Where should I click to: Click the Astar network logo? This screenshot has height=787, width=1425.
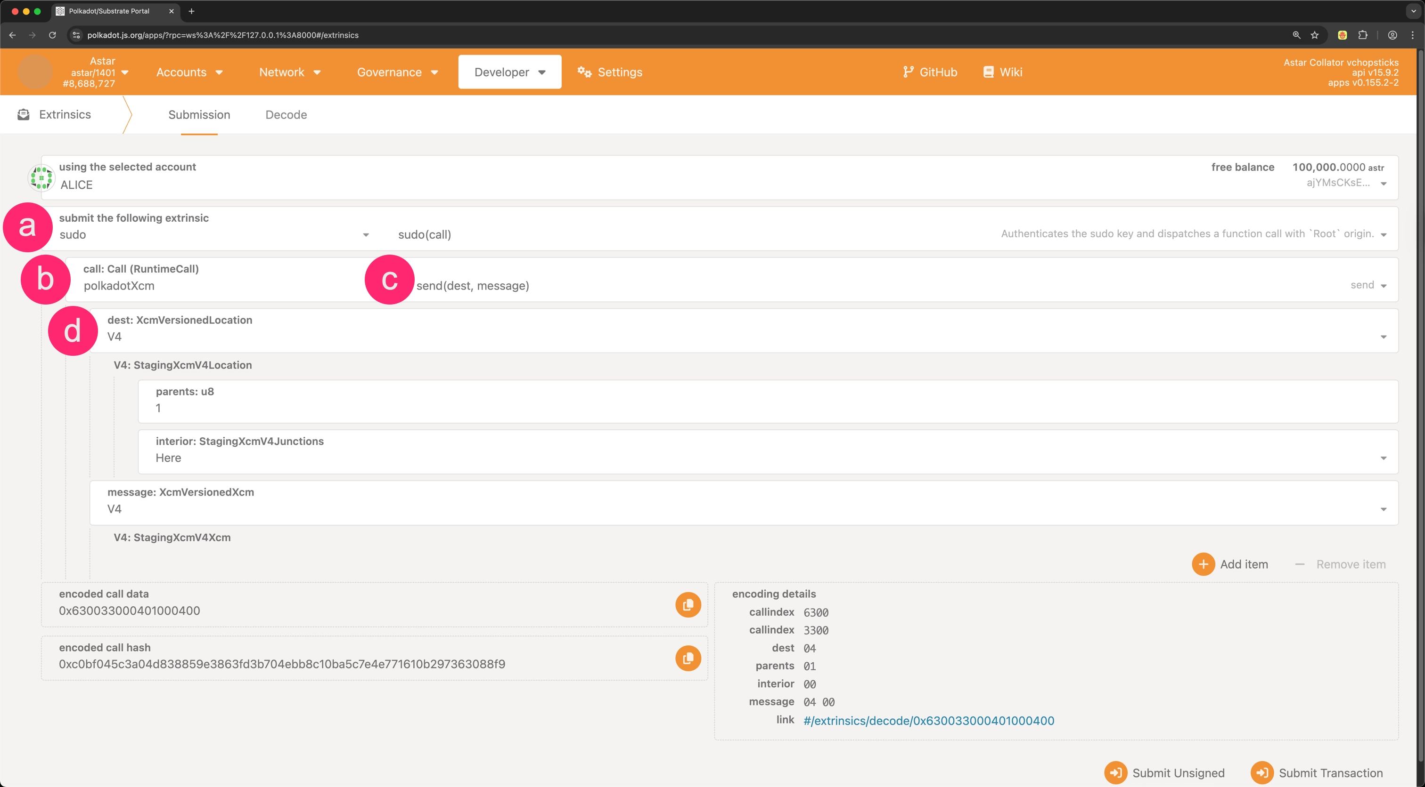35,72
